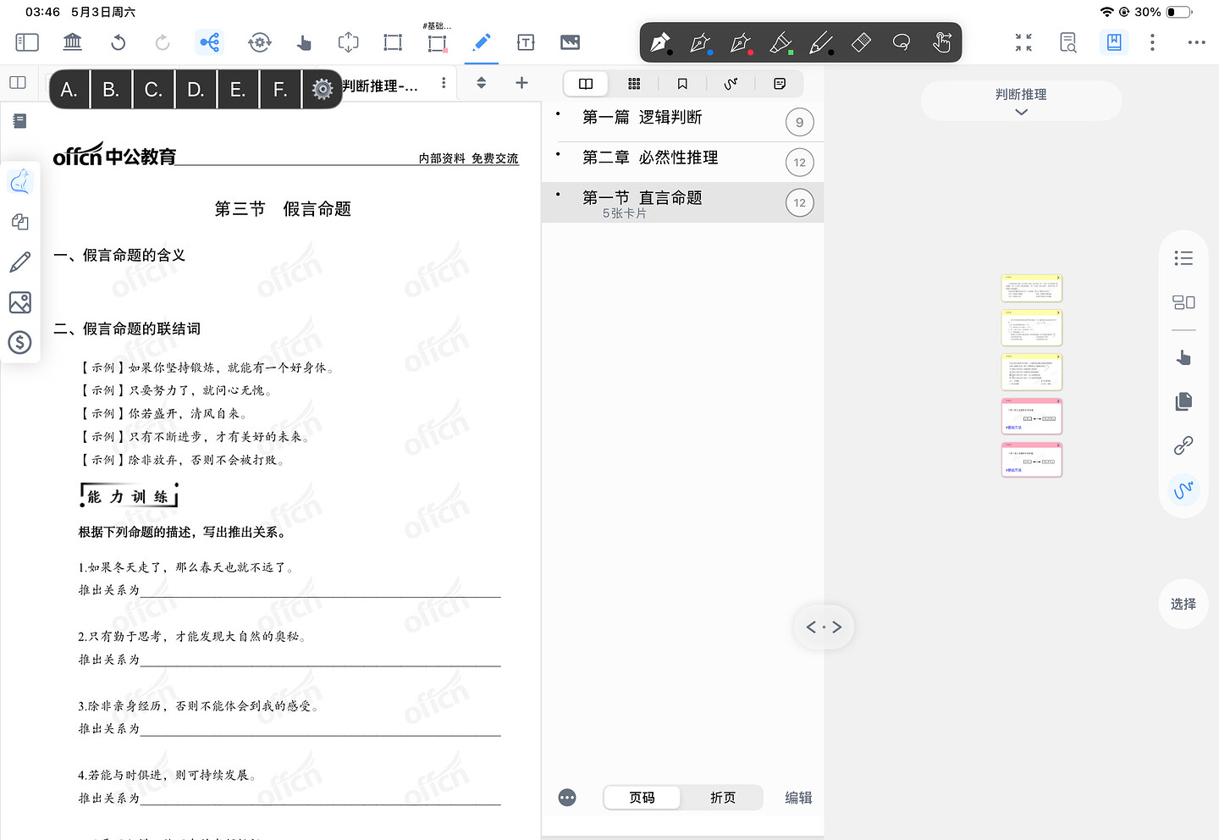Expand 判断推理 mind map title dropdown
The width and height of the screenshot is (1219, 840).
1021,101
